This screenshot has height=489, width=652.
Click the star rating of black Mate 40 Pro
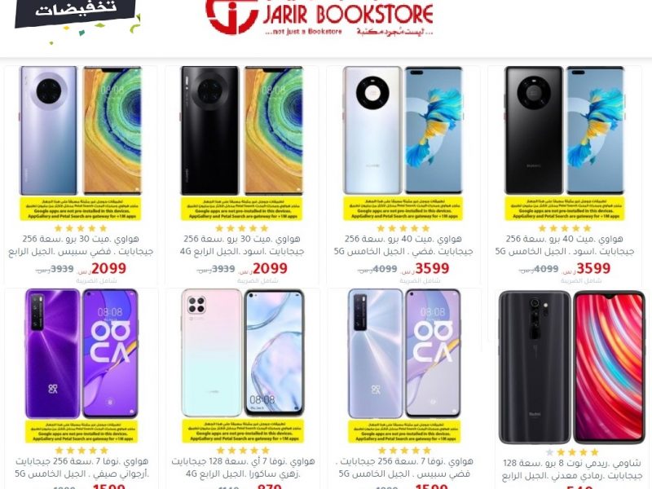point(564,228)
